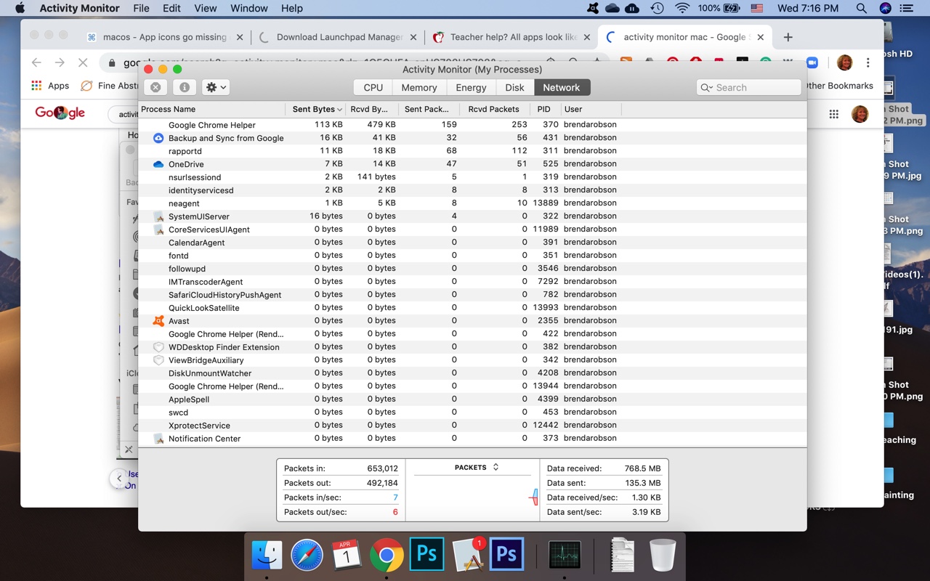Open a new Chrome tab

pos(788,37)
